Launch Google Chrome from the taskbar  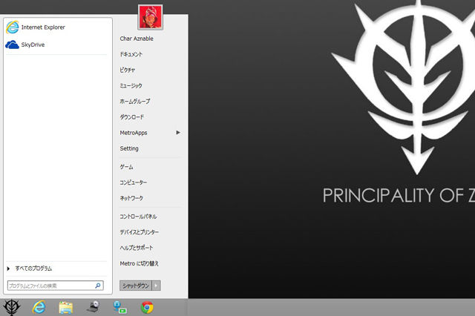(147, 308)
